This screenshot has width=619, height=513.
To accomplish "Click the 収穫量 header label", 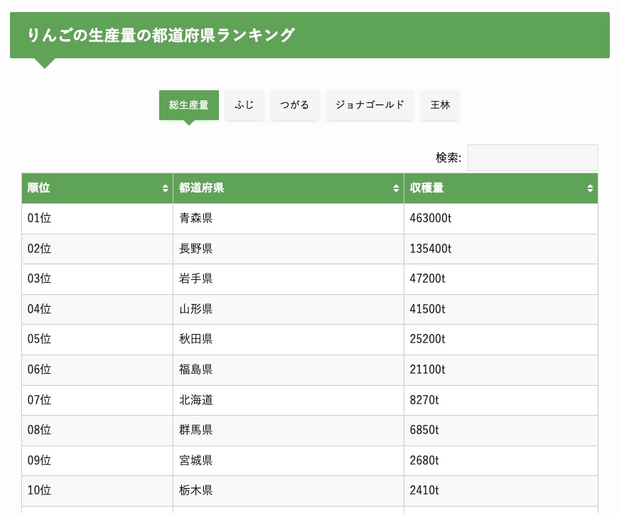I will click(426, 188).
